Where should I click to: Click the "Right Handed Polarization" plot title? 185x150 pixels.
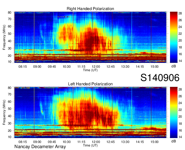coord(90,9)
